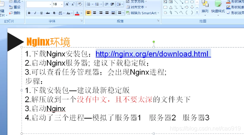Clear all formatting with the eraser icon

click(80, 4)
